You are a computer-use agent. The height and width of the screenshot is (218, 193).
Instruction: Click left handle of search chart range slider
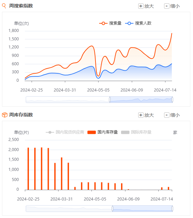pyautogui.click(x=110, y=100)
